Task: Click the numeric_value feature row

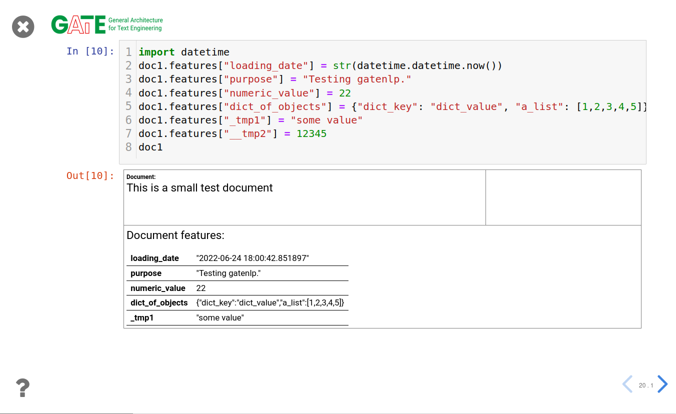Action: pos(237,288)
